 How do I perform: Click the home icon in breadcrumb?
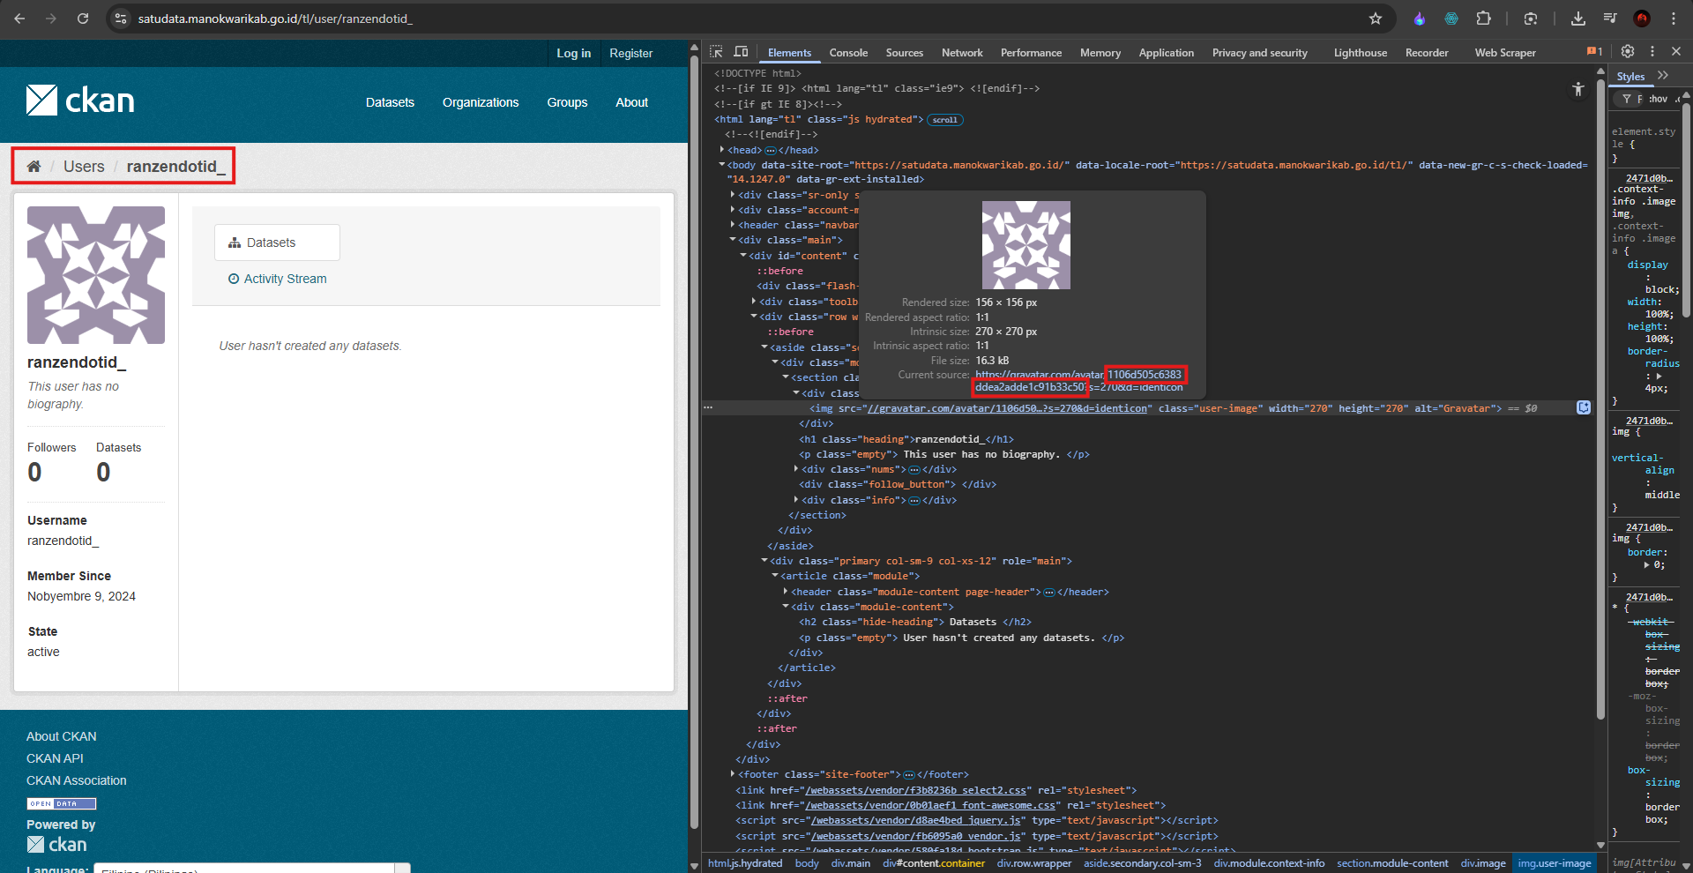click(34, 167)
